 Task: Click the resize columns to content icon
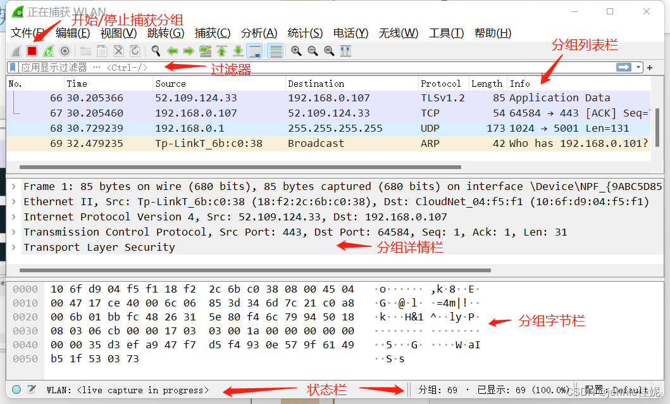[x=345, y=51]
